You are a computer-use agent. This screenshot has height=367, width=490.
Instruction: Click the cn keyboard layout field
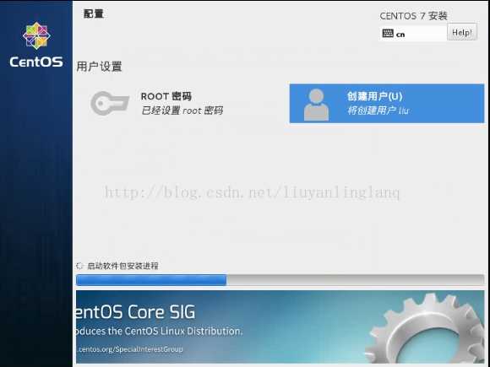point(413,33)
